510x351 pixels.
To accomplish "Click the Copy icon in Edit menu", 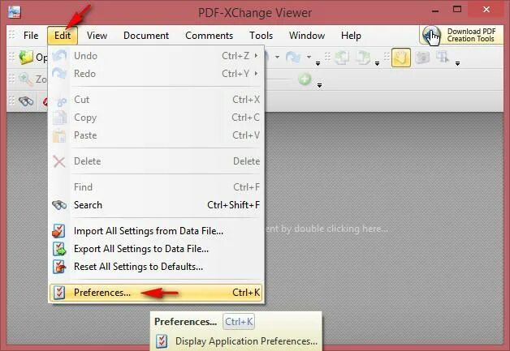I will (59, 118).
